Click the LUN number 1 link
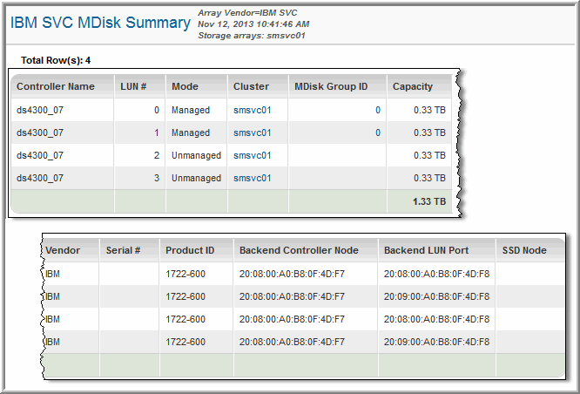Viewport: 580px width, 394px height. 156,133
